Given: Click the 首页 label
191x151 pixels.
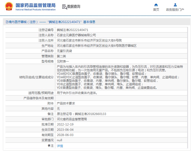Looking at the screenshot, I should [156, 9].
